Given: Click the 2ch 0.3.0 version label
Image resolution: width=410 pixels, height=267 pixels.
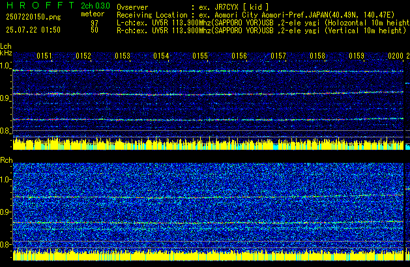Looking at the screenshot, I should [95, 6].
